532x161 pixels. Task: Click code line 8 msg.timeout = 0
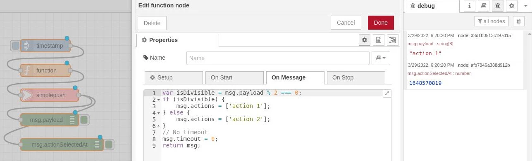pyautogui.click(x=190, y=139)
